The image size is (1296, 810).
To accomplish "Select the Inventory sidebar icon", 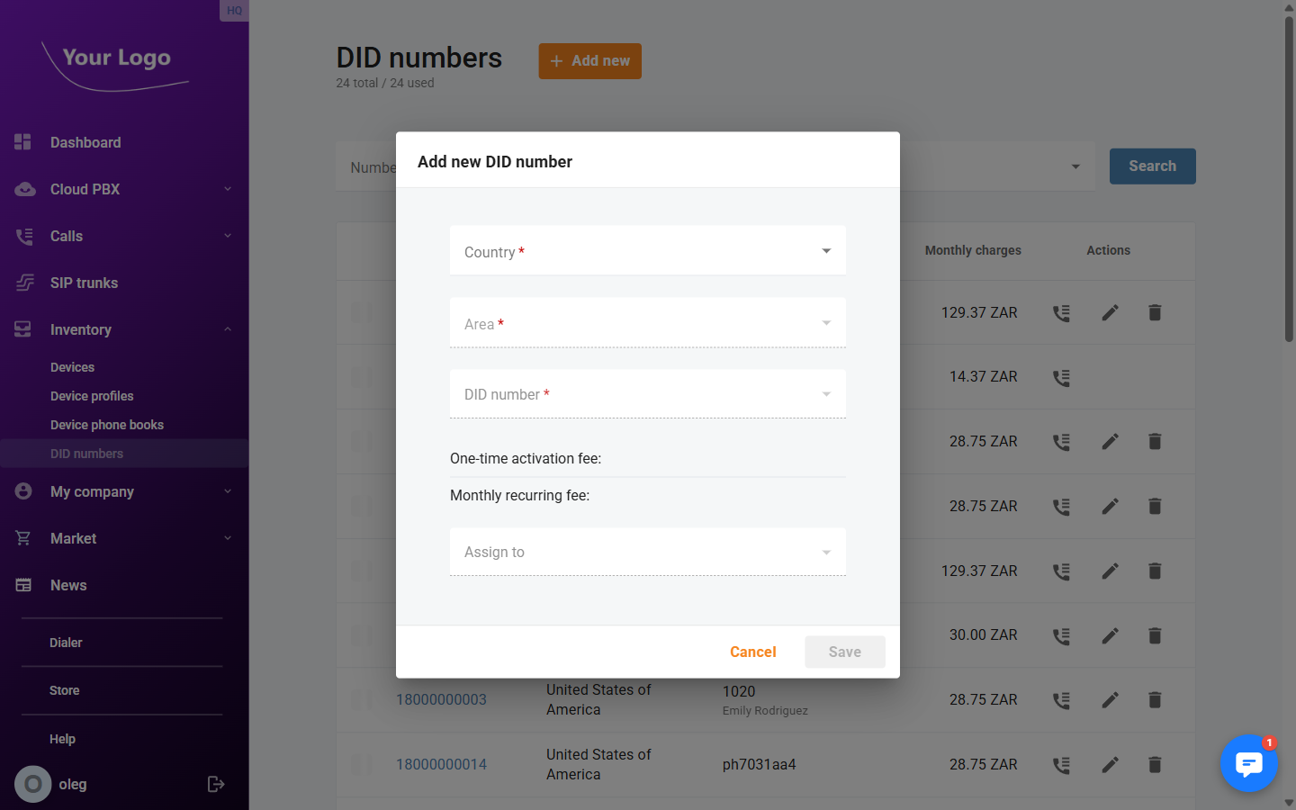I will click(x=22, y=329).
